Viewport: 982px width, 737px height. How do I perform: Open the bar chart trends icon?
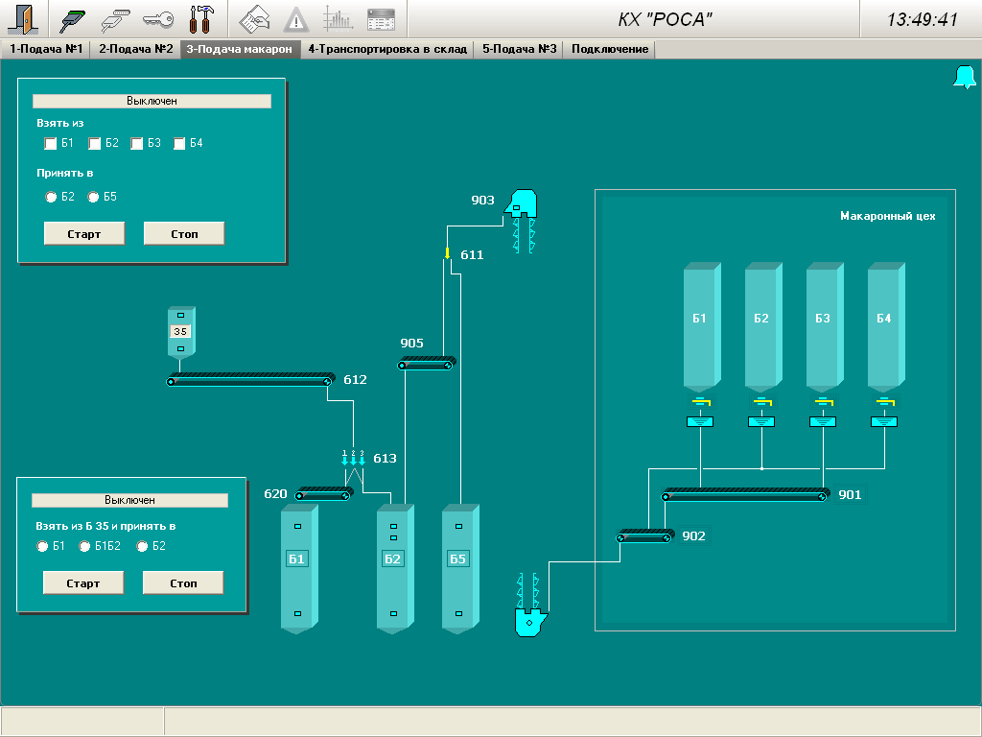click(x=338, y=18)
